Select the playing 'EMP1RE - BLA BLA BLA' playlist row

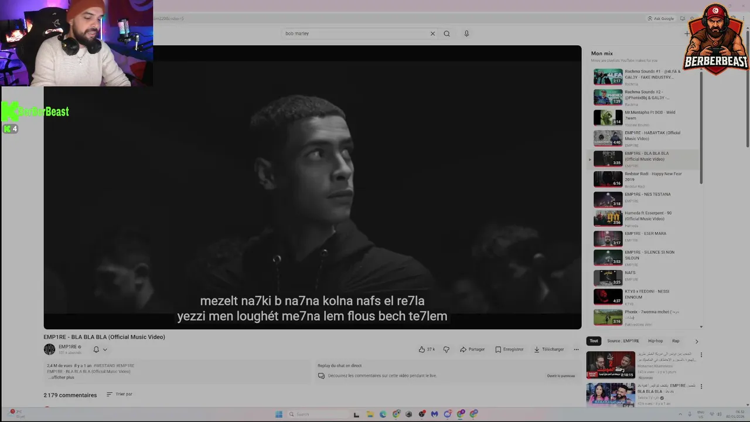[x=643, y=159]
